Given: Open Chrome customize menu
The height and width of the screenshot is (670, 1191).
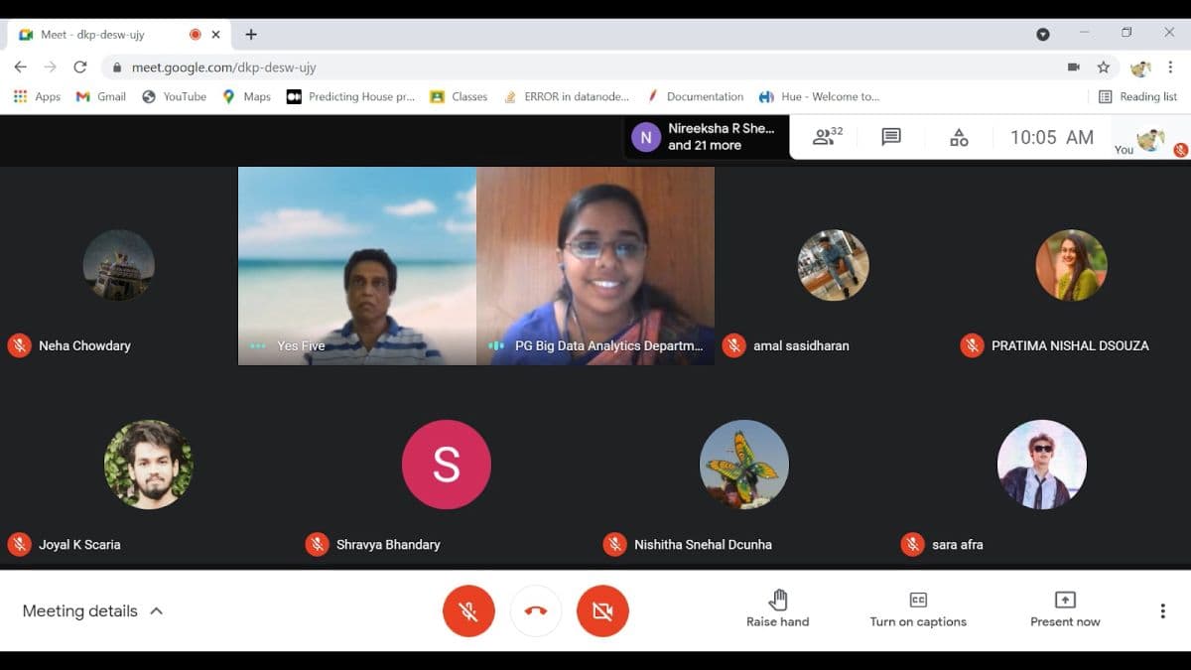Looking at the screenshot, I should [x=1171, y=67].
